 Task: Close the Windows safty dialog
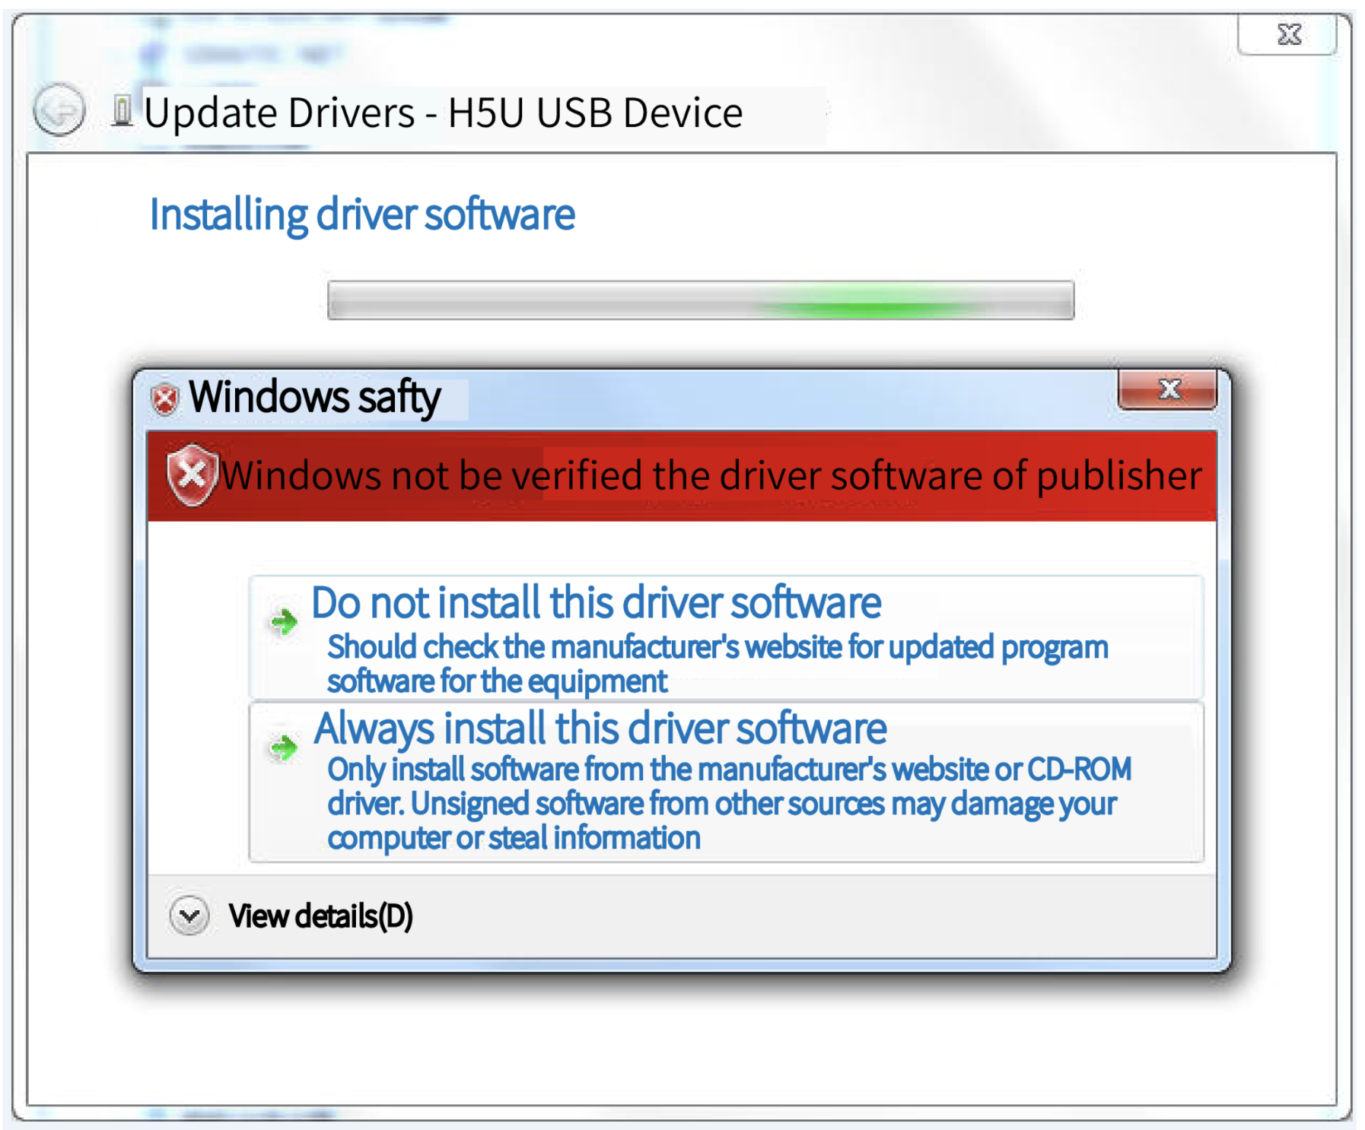[x=1167, y=389]
